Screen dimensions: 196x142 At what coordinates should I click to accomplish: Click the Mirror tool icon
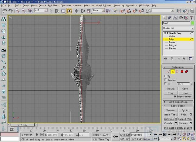coord(179,11)
